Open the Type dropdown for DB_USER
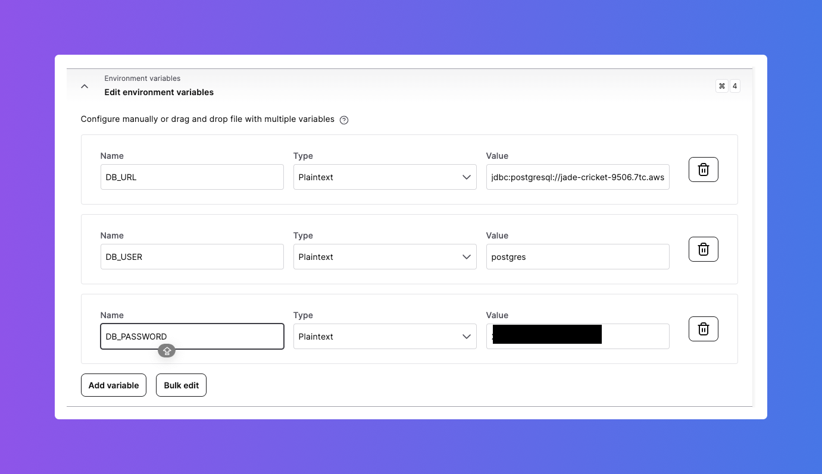This screenshot has width=822, height=474. pyautogui.click(x=385, y=257)
